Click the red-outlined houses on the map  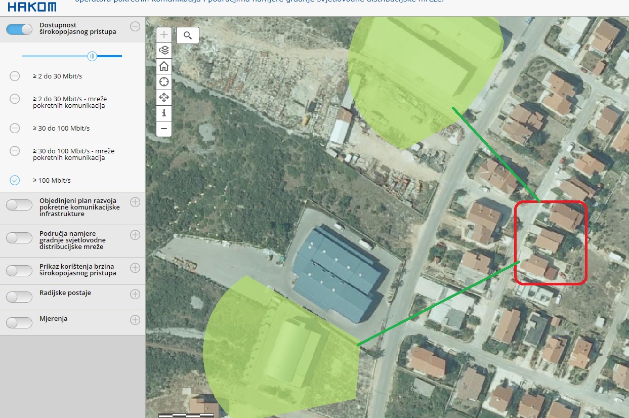pos(551,242)
